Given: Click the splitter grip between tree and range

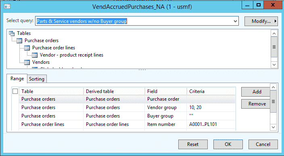Looking at the screenshot, I should point(142,70).
